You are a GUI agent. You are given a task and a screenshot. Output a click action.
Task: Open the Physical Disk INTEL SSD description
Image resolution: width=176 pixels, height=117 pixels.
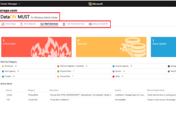81,95
